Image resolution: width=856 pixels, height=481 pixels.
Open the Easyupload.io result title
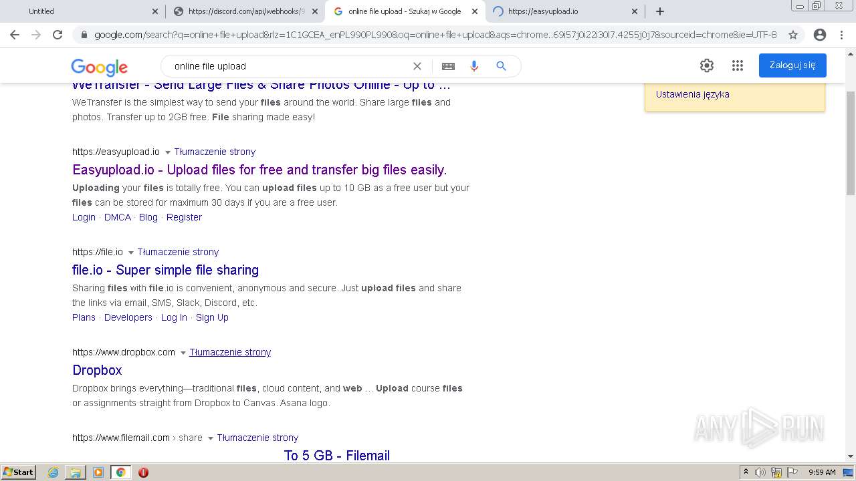click(x=259, y=170)
